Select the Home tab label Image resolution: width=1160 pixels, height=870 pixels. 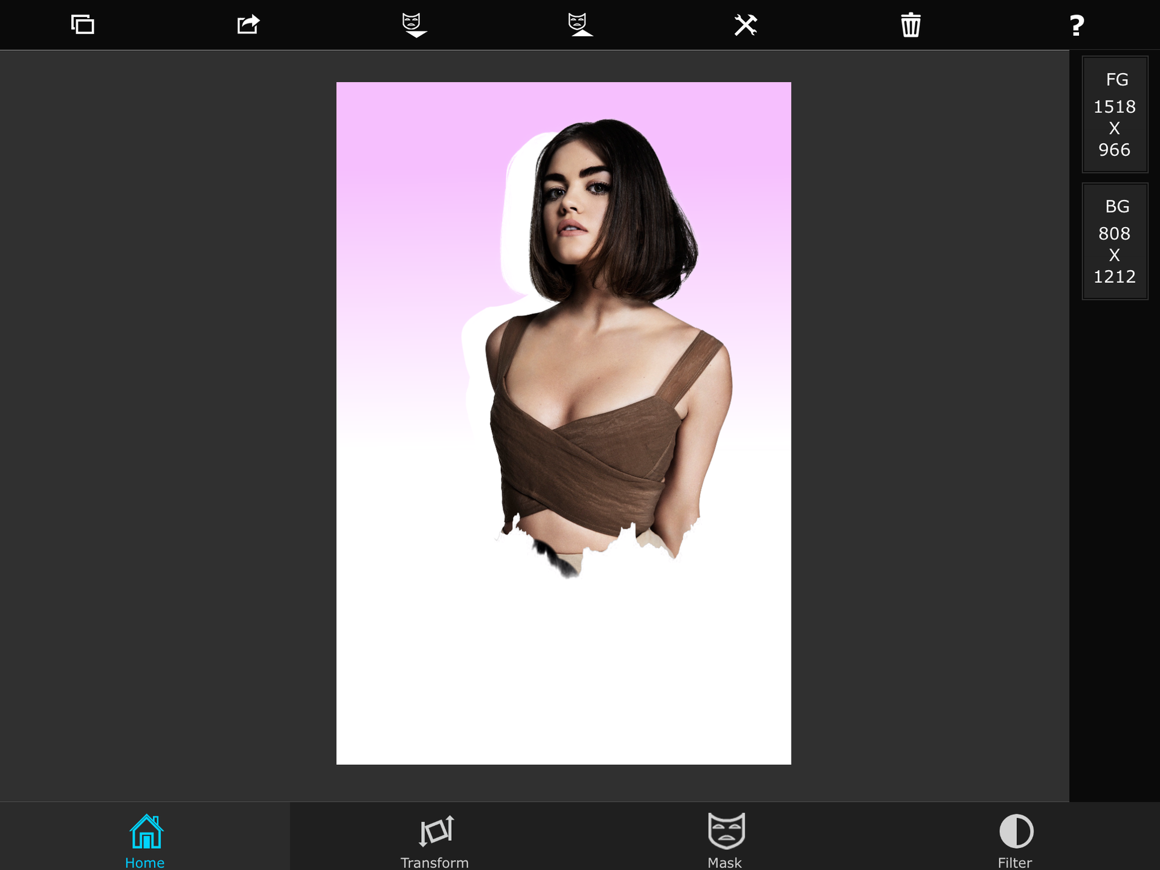[144, 862]
